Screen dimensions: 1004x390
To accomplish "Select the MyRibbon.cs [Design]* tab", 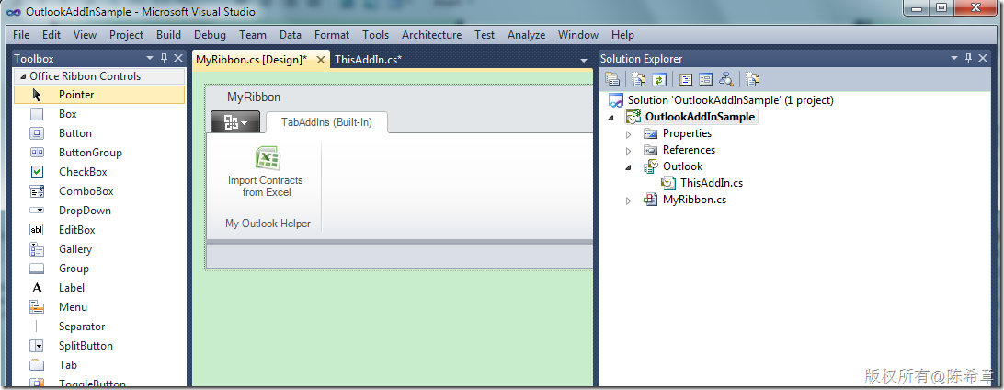I will tap(252, 60).
